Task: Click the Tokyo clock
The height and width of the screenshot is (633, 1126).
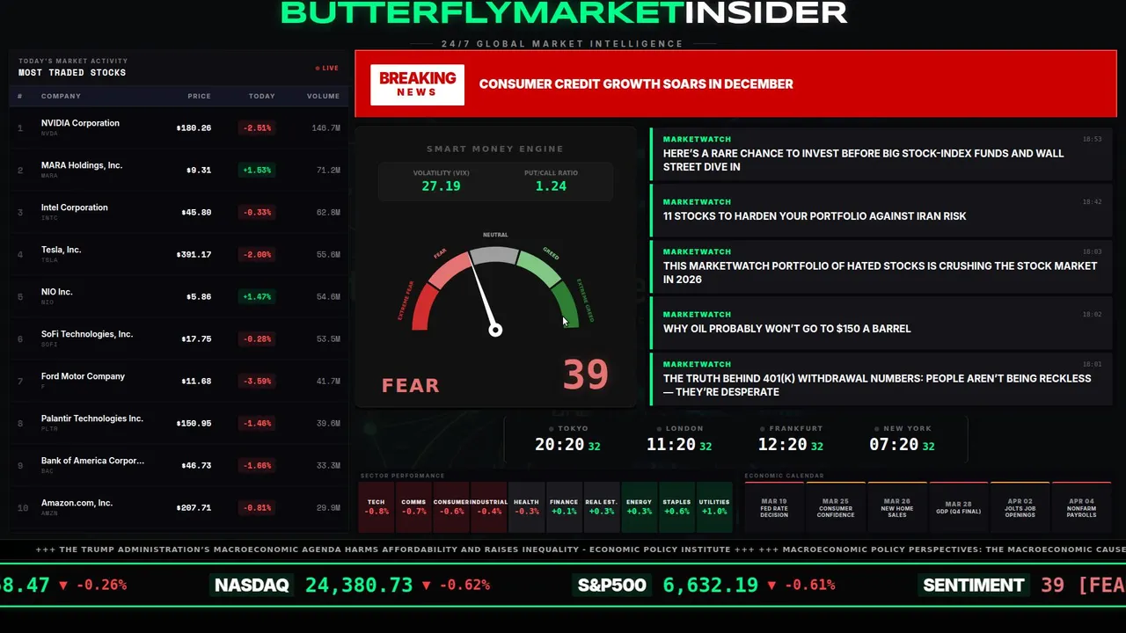Action: point(567,440)
